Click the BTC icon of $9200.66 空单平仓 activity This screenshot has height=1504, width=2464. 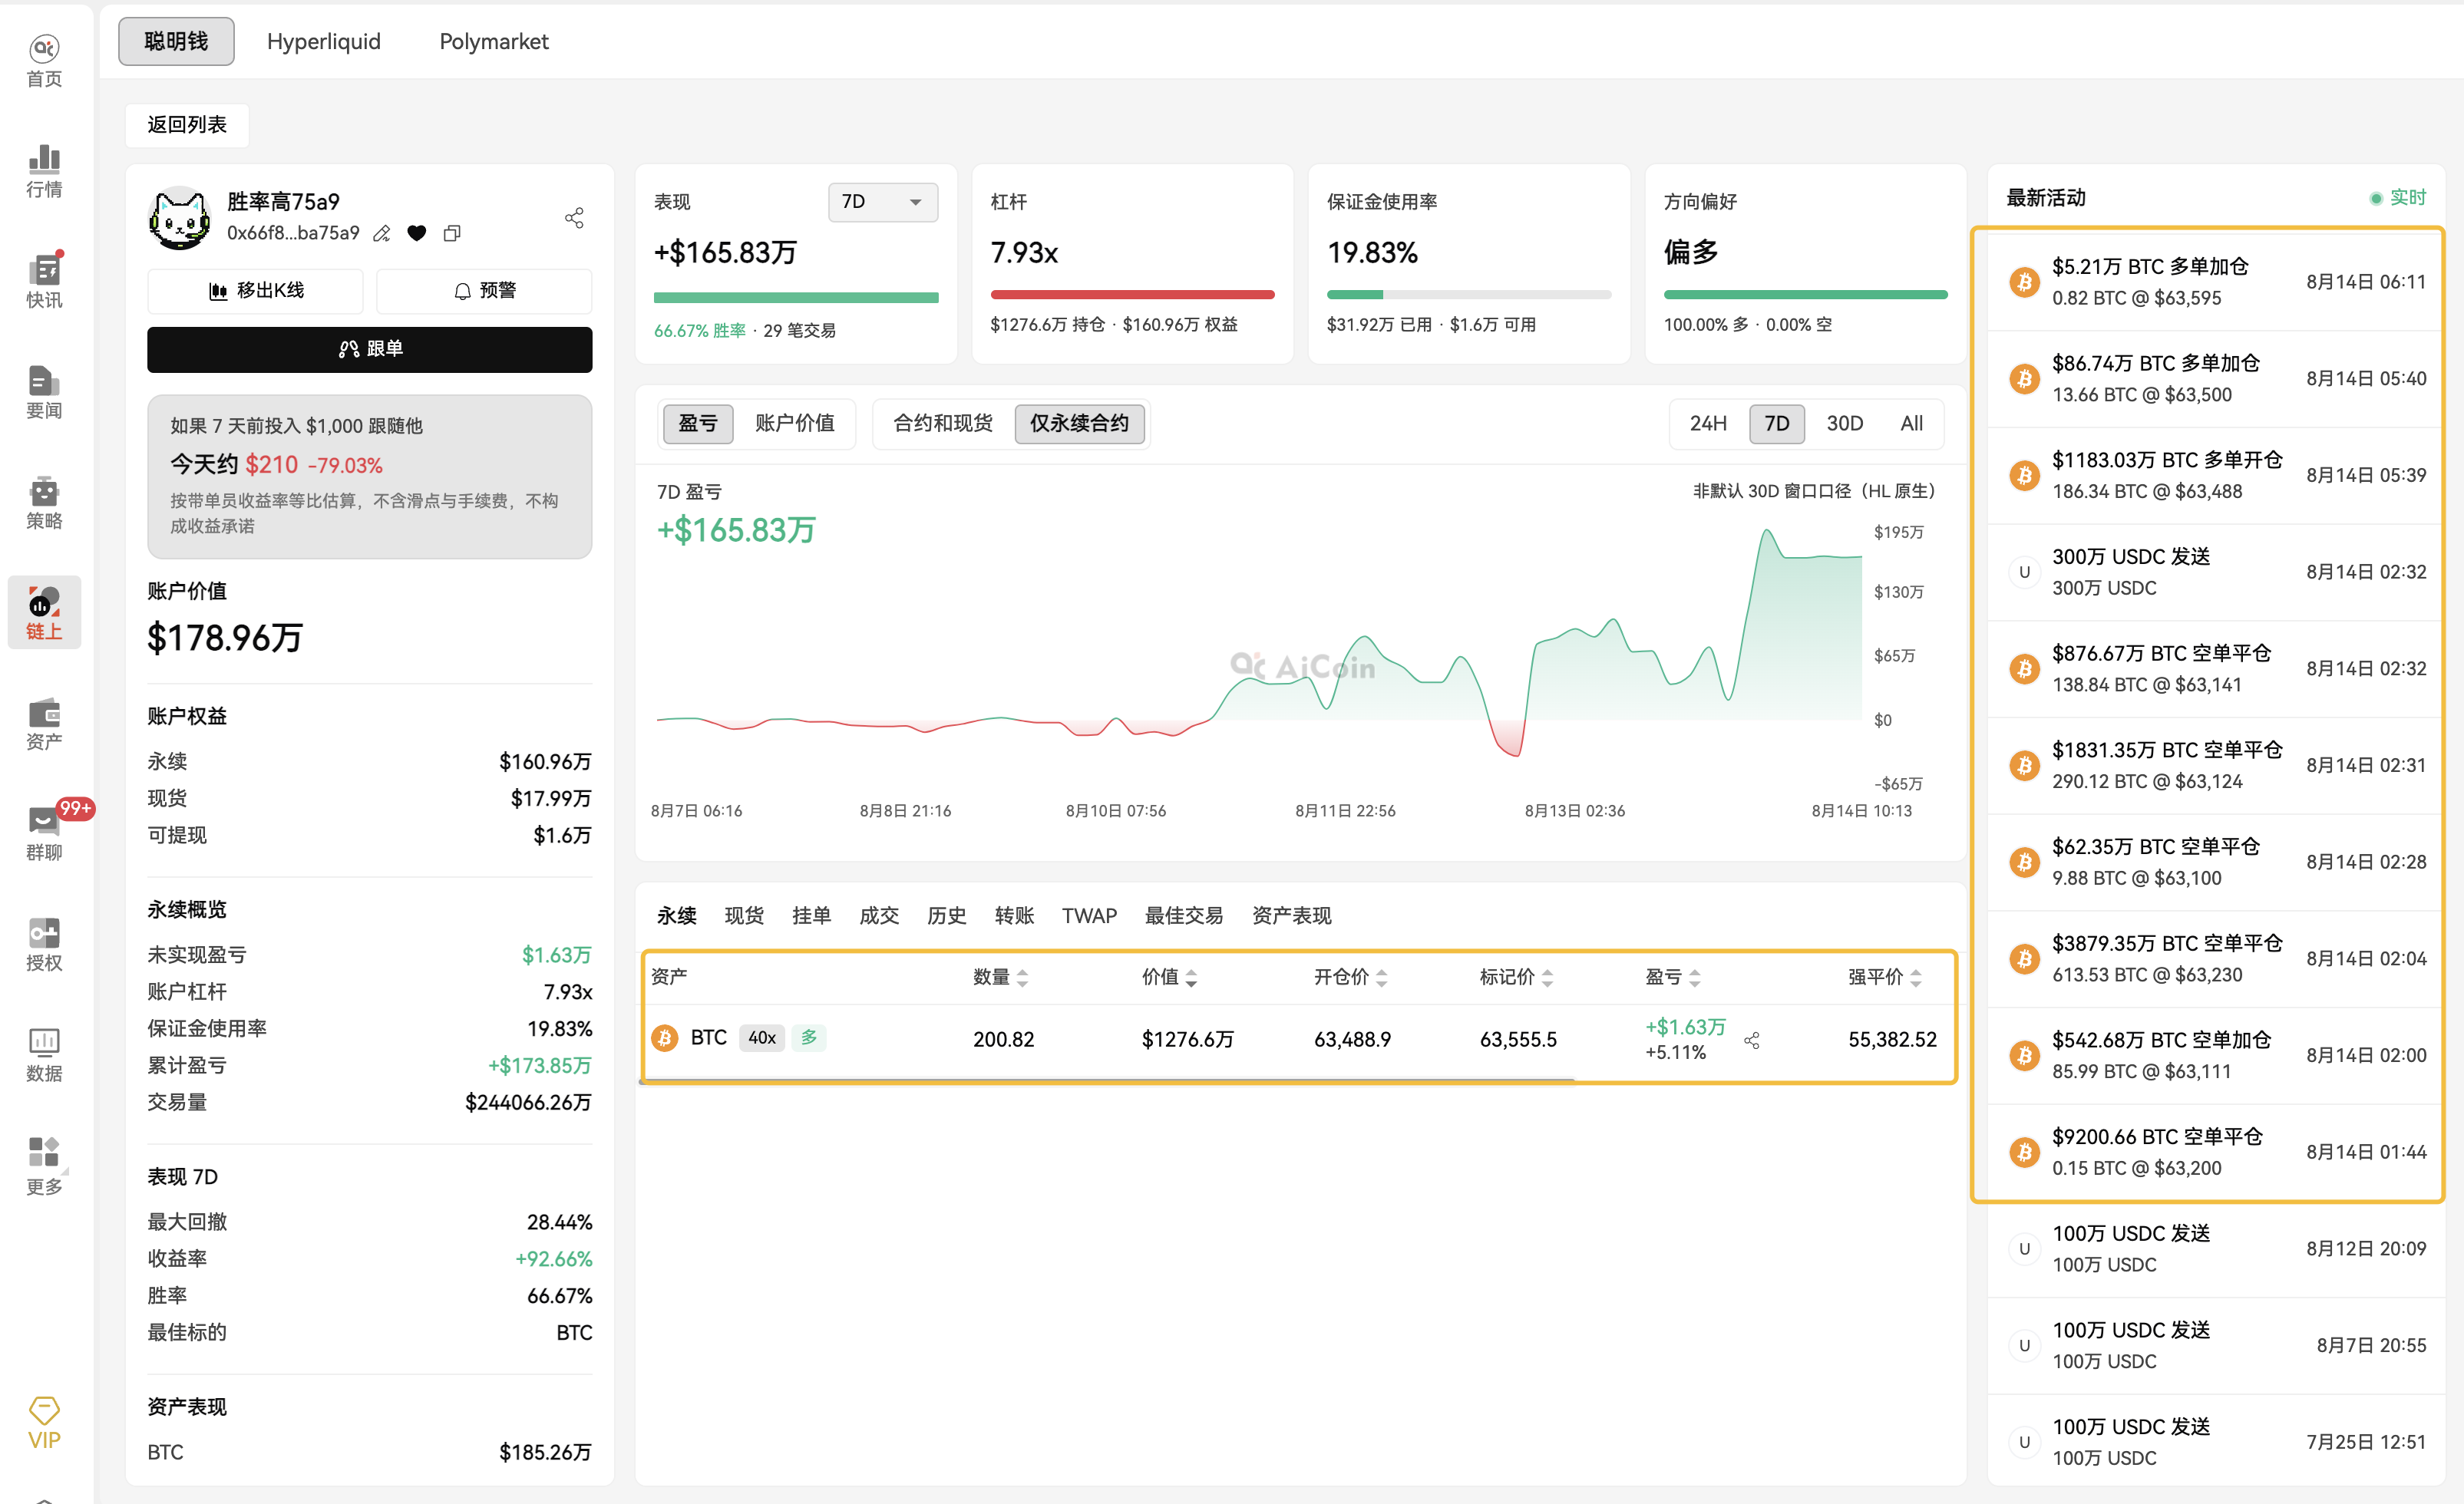(x=2025, y=1152)
